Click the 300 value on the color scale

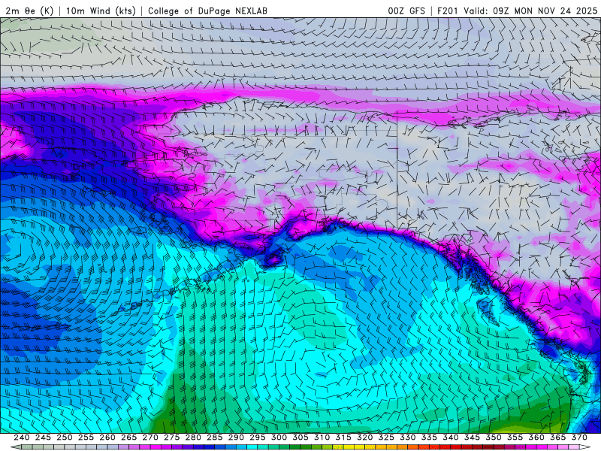pos(279,437)
